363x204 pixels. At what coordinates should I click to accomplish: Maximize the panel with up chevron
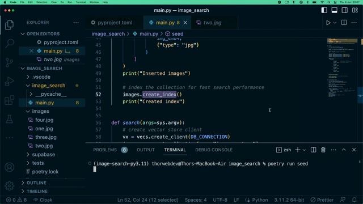click(x=344, y=150)
